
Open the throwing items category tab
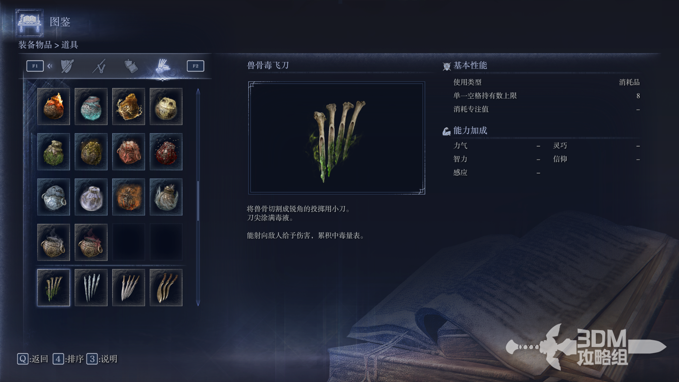(163, 66)
